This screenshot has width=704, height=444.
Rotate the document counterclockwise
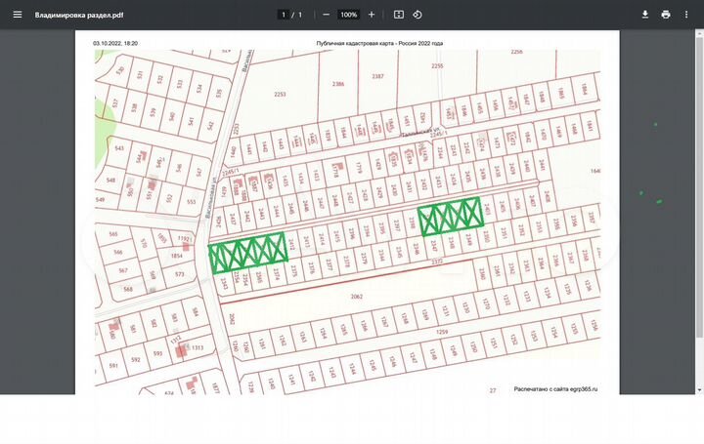point(418,15)
